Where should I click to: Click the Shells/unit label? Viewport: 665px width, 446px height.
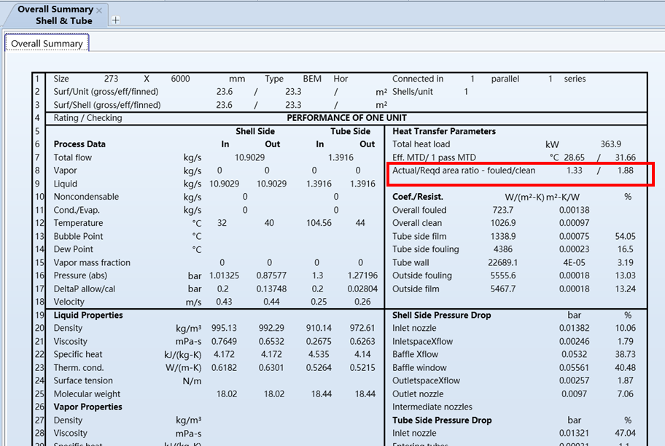click(x=413, y=92)
